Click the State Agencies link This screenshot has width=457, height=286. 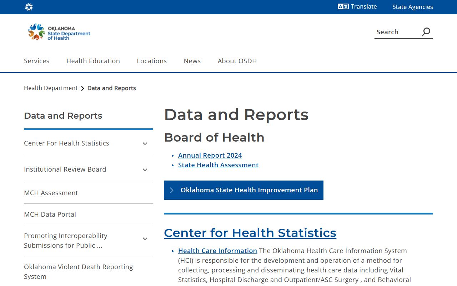pos(412,7)
